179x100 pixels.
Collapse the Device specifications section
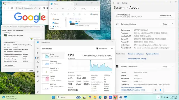[173, 24]
